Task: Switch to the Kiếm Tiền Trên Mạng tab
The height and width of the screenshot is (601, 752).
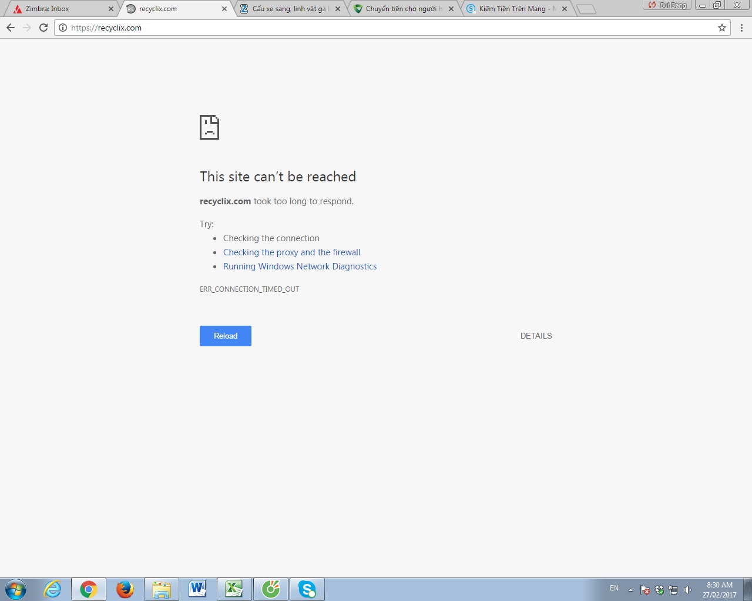Action: 517,9
